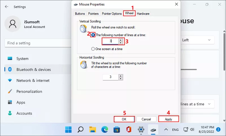Click the ENG language indicator
Image resolution: width=226 pixels, height=136 pixels.
175,130
